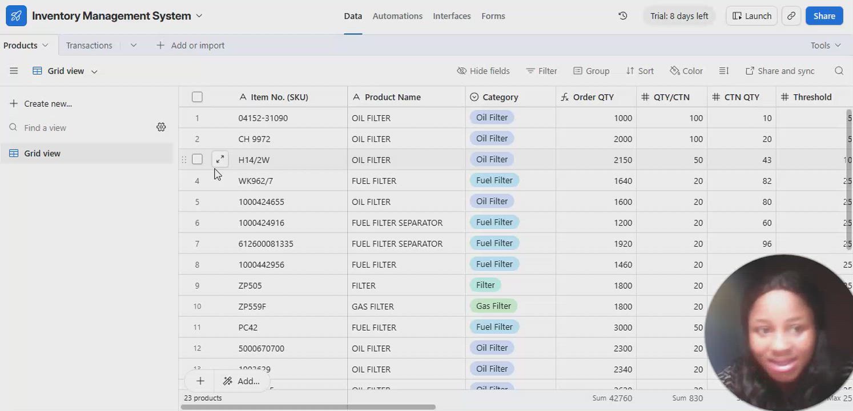
Task: Click the drag handle on row H14/2W
Action: [184, 160]
